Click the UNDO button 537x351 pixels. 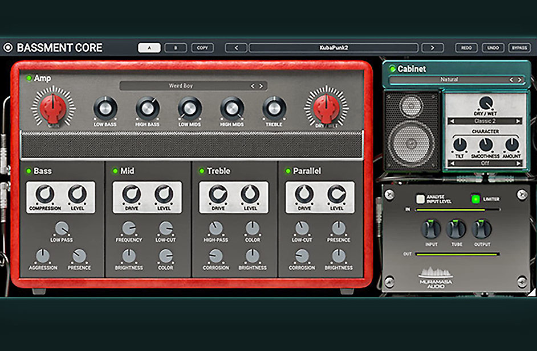click(x=493, y=48)
